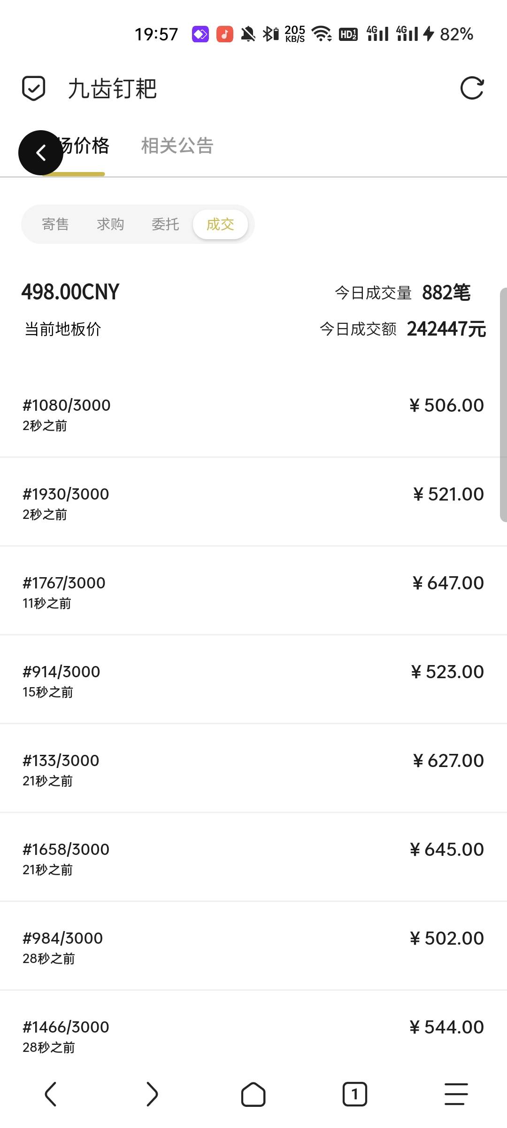Open the browser tabs counter
507x1128 pixels.
pyautogui.click(x=354, y=1094)
